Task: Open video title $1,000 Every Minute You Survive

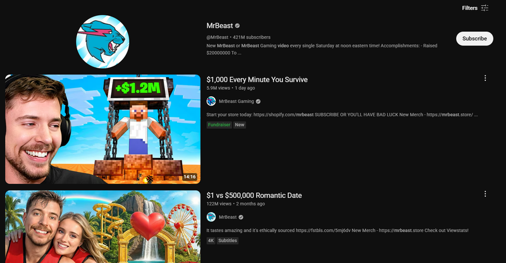Action: coord(257,80)
